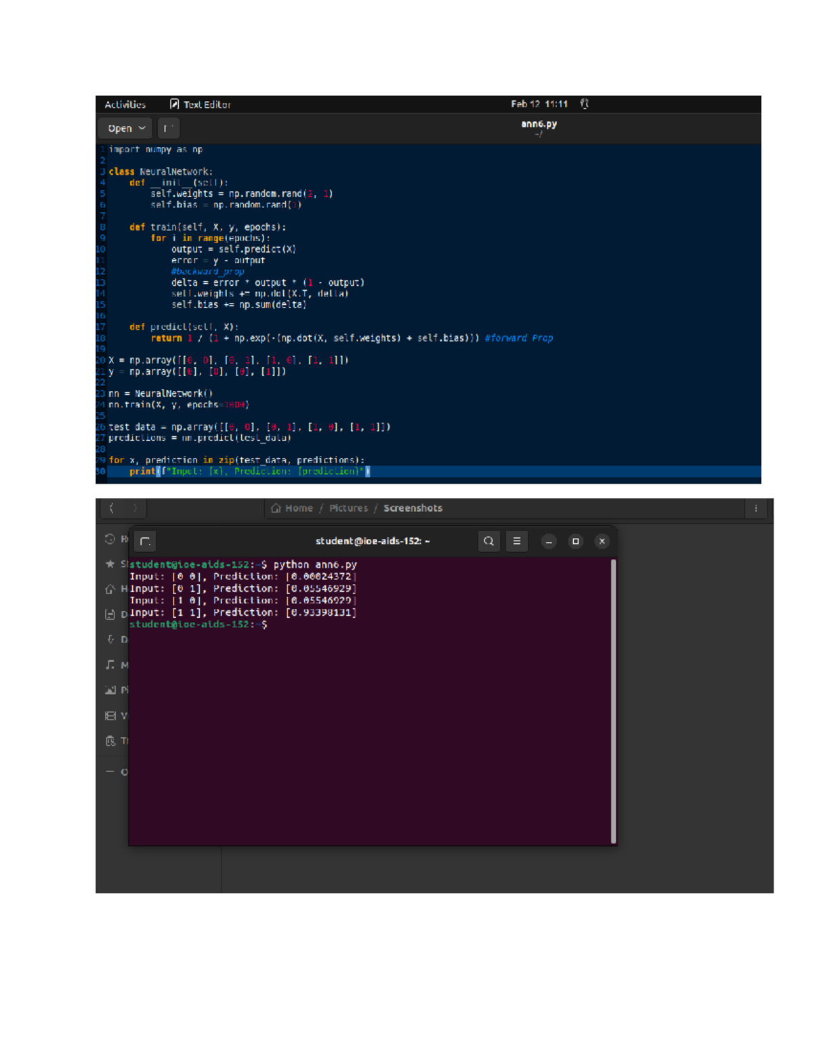Go to Home in the path bar
This screenshot has width=813, height=1052.
coord(292,508)
